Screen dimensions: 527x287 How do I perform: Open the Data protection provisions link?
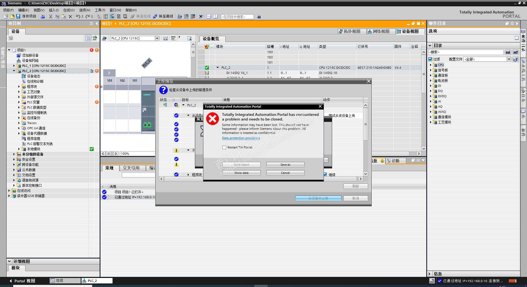(241, 138)
